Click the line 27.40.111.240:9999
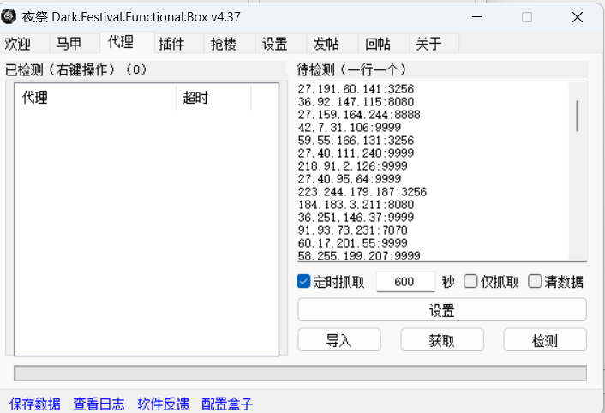 click(x=356, y=153)
